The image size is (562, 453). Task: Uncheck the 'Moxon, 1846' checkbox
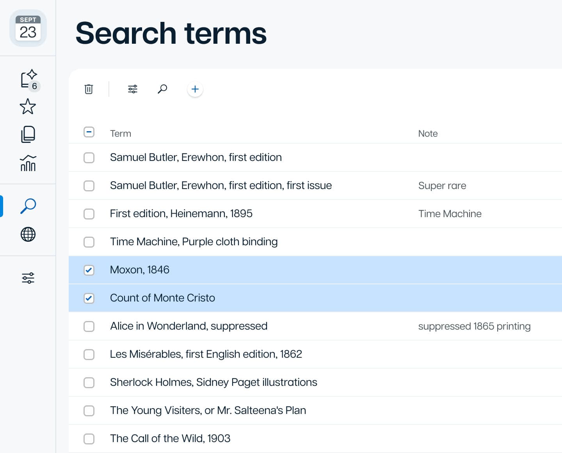[89, 270]
